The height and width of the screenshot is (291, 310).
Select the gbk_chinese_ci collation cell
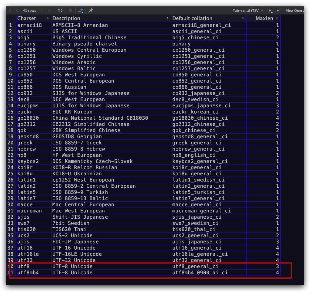[x=209, y=130]
